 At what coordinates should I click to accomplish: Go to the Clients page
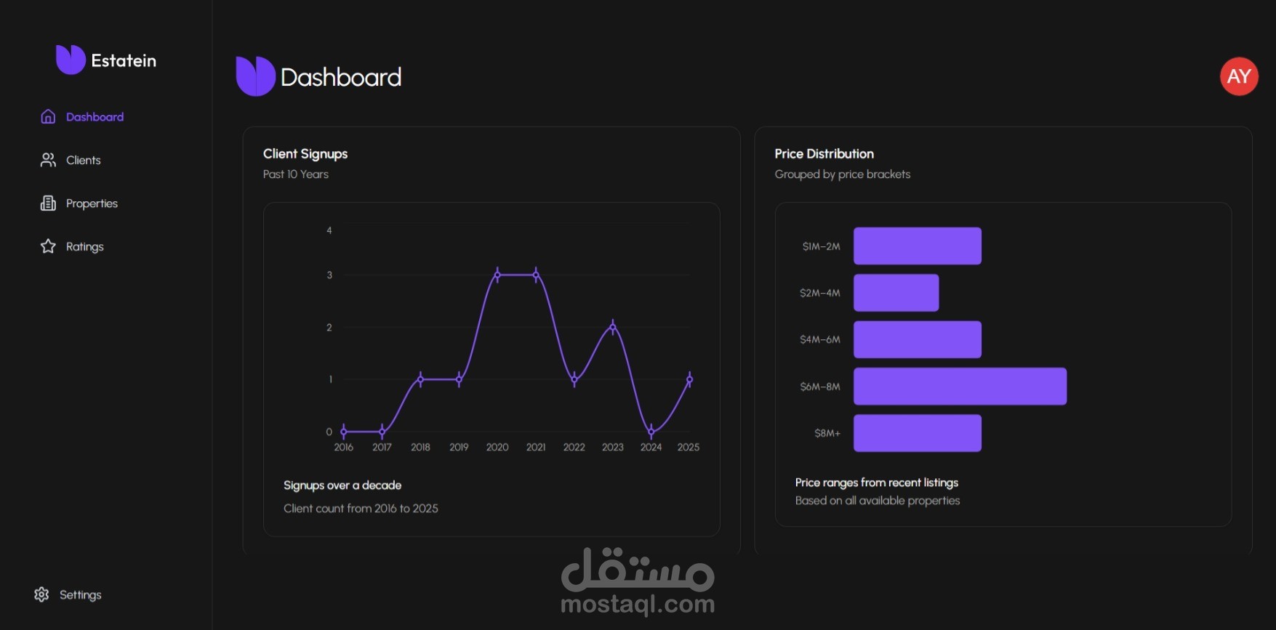(83, 160)
